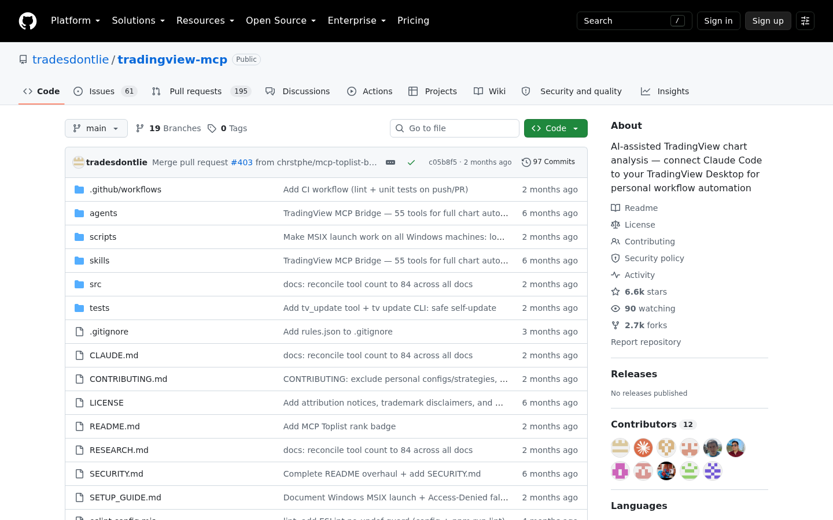Open the Insights tab
This screenshot has height=520, width=833.
coord(665,91)
